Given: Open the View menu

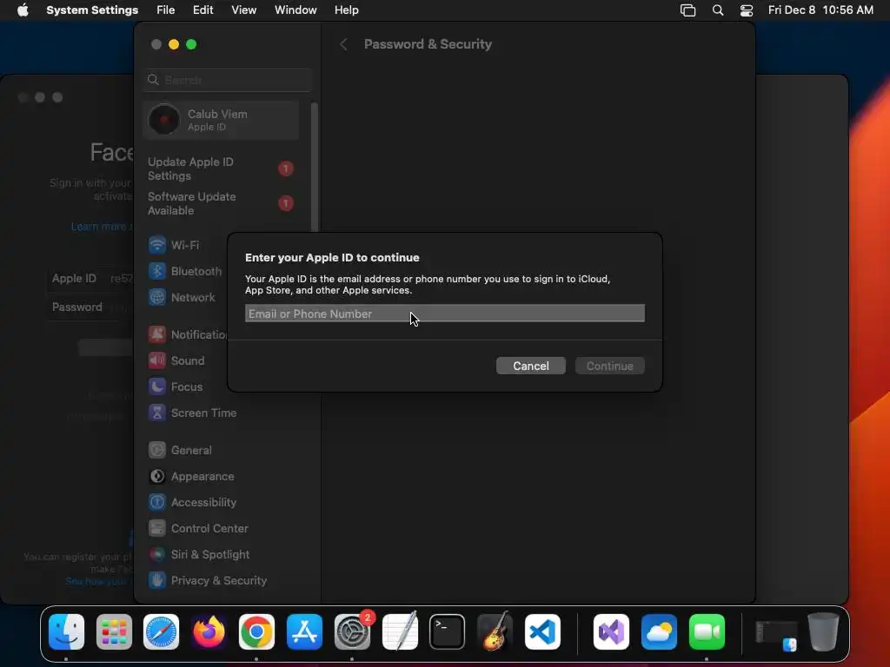Looking at the screenshot, I should 243,10.
